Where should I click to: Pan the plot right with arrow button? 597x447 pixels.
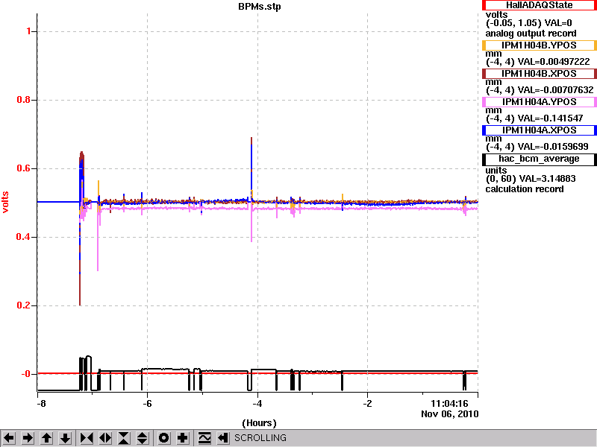click(x=28, y=438)
